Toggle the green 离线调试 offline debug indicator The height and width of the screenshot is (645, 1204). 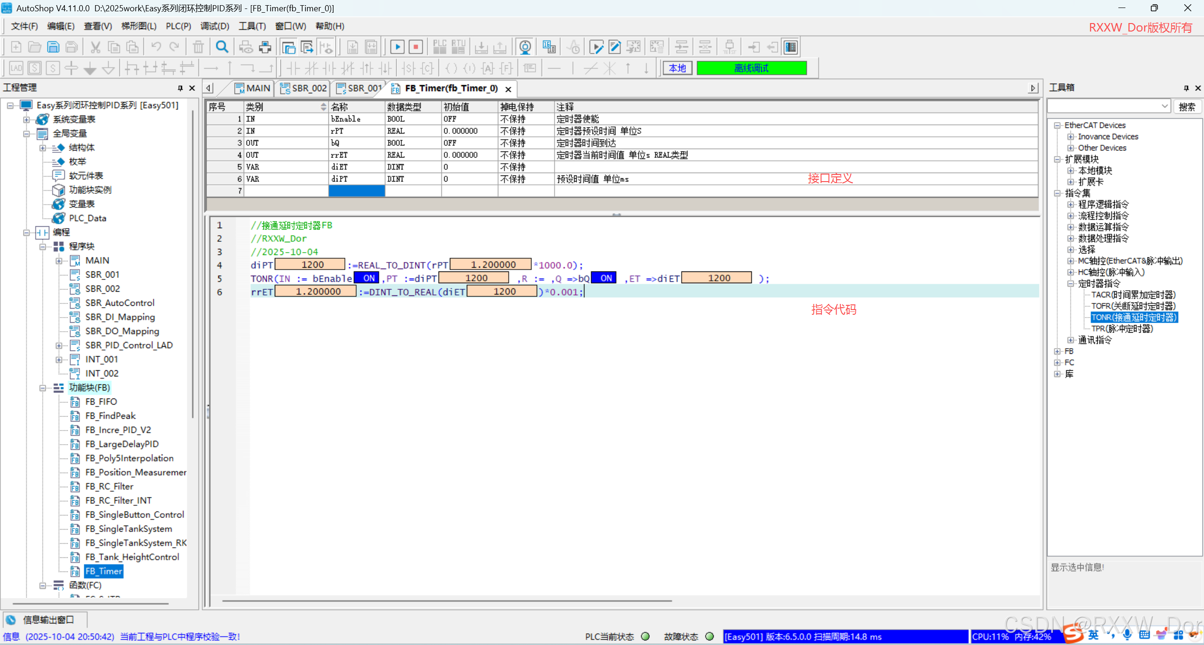point(751,68)
